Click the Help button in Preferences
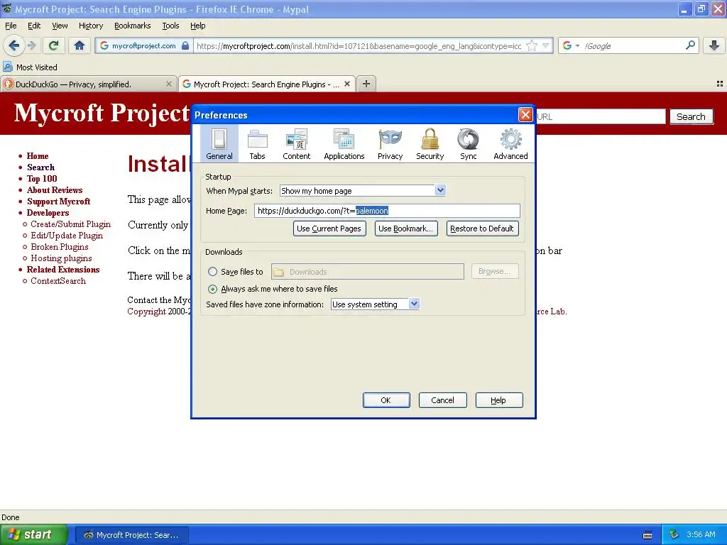This screenshot has height=545, width=727. click(x=499, y=400)
